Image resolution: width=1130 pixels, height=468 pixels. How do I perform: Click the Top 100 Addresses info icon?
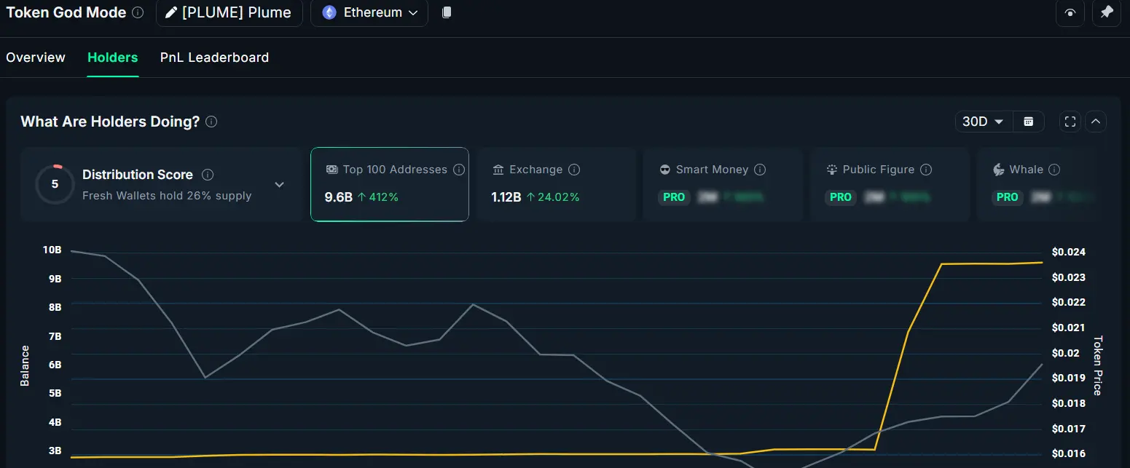pos(459,170)
